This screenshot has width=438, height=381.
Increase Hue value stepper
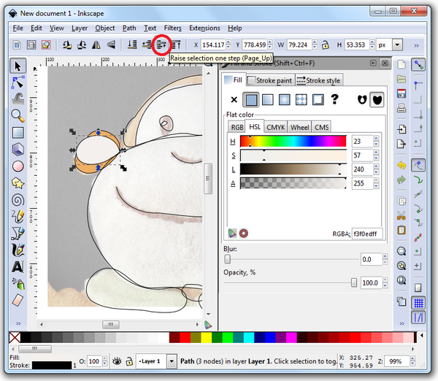[x=376, y=138]
